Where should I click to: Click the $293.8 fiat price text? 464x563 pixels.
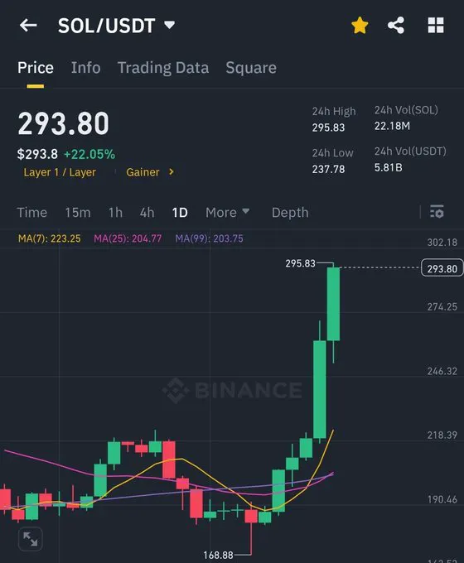click(37, 154)
